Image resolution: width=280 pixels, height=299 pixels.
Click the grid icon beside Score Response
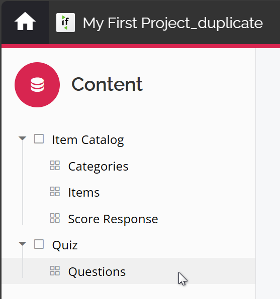click(x=55, y=218)
